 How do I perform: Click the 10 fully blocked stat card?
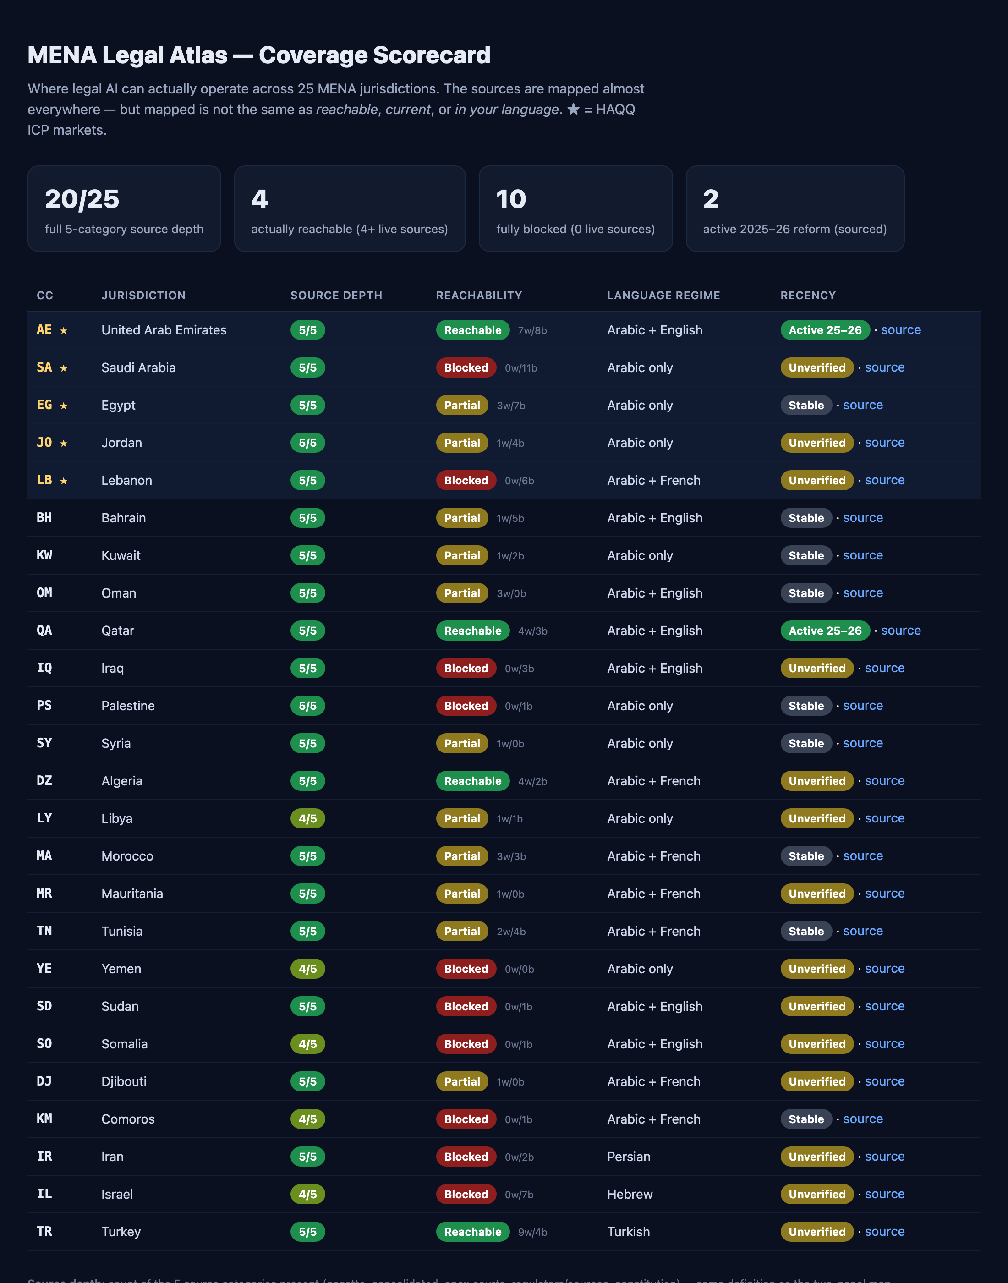575,208
